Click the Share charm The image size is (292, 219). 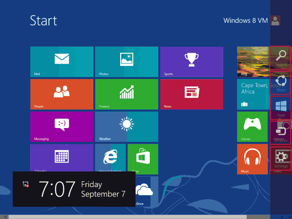tap(280, 83)
